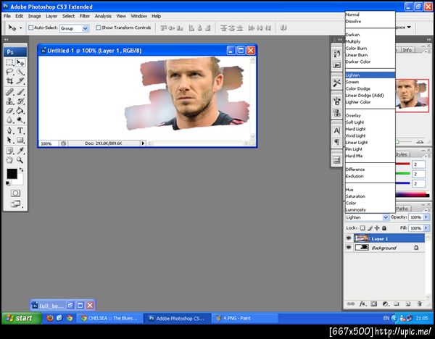Screen dimensions: 435x339
Task: Select the Eyedropper tool
Action: click(x=20, y=151)
